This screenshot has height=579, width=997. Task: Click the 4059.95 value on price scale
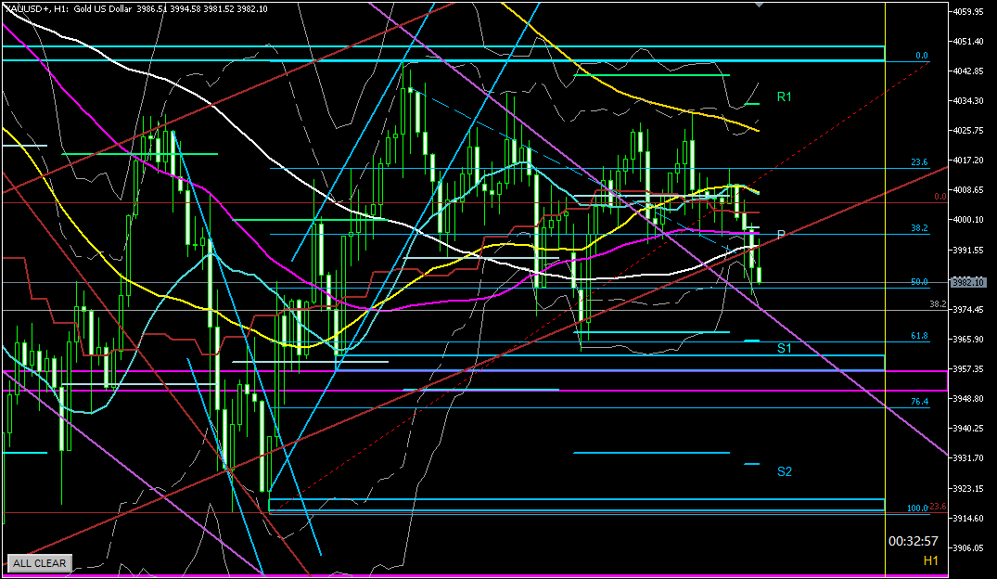tap(969, 12)
